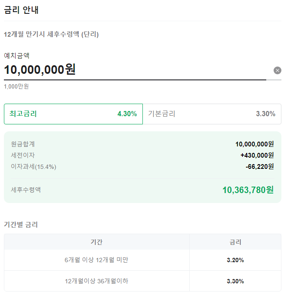Click the 3.20% rate cell

[x=235, y=260]
